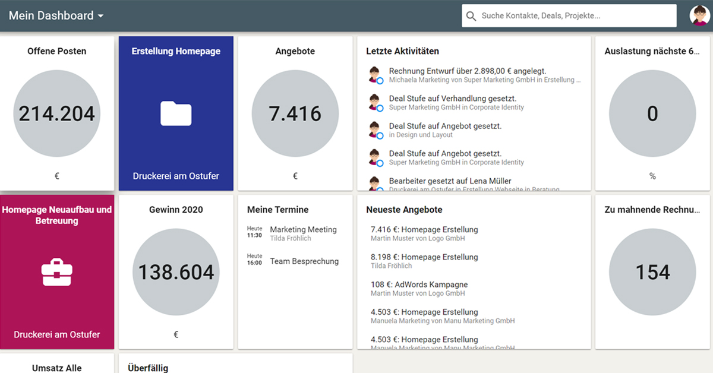The width and height of the screenshot is (713, 373).
Task: Click the '154' zu mahnende Rechnungen gauge
Action: [x=652, y=271]
